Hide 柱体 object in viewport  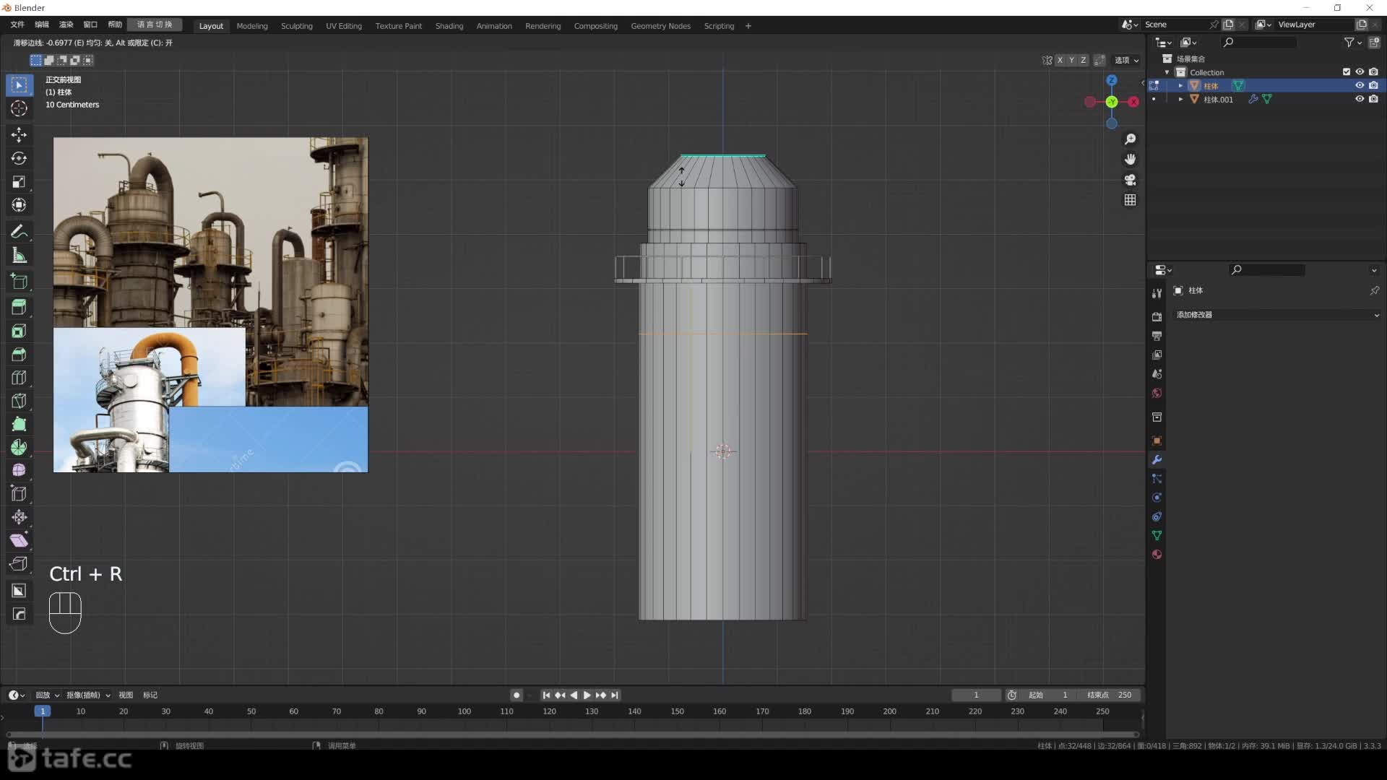pos(1360,85)
